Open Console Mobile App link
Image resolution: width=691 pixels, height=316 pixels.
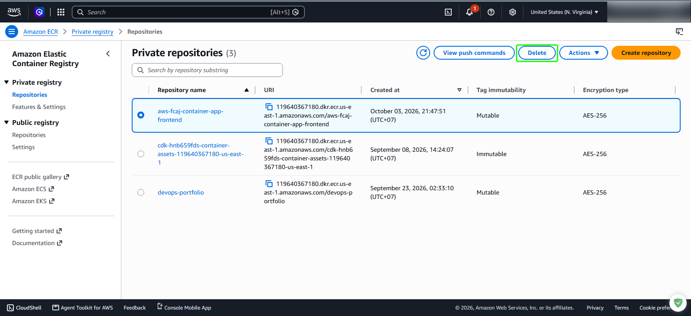(x=184, y=307)
